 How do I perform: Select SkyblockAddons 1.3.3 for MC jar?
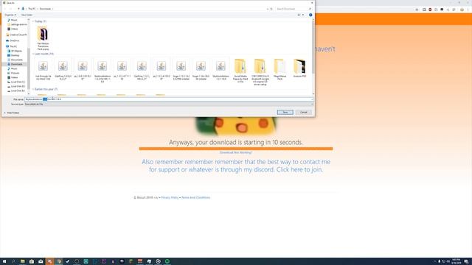pyautogui.click(x=102, y=71)
